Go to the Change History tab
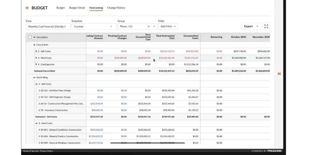Screen dimensions: 311x155 [x=116, y=8]
